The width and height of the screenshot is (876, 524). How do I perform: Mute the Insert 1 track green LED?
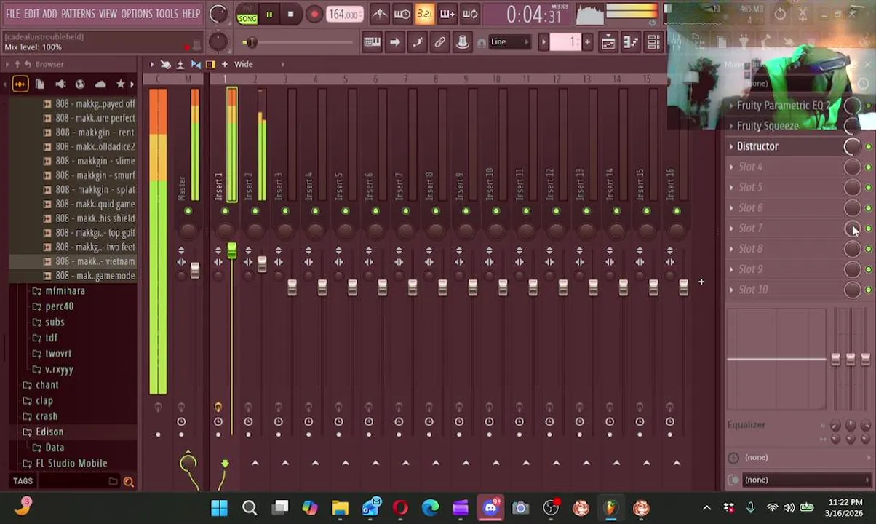tap(225, 211)
